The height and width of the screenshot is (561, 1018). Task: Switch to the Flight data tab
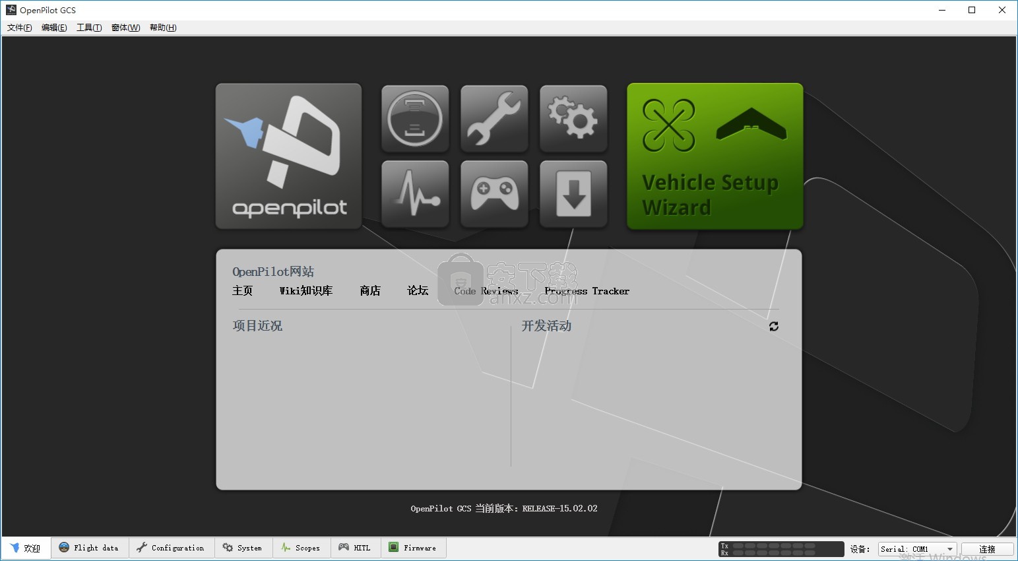click(90, 548)
